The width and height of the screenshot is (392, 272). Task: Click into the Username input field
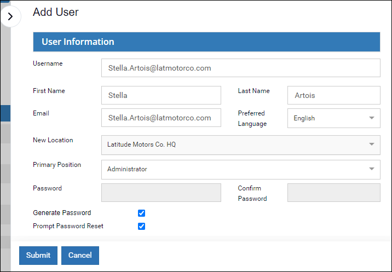point(240,68)
